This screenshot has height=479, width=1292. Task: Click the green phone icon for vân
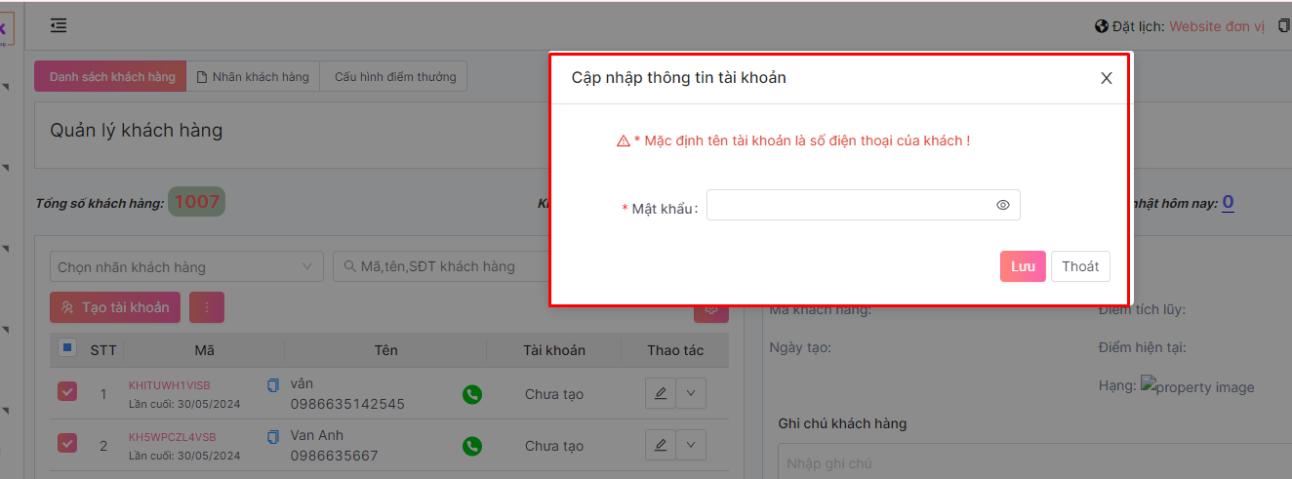(x=472, y=394)
